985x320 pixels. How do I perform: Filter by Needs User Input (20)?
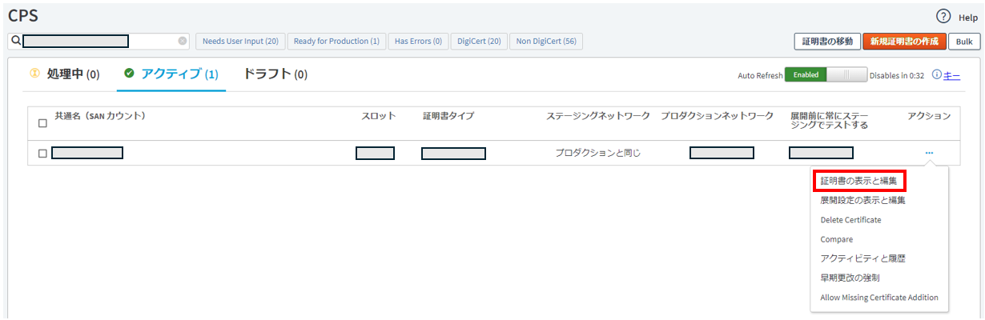click(240, 41)
